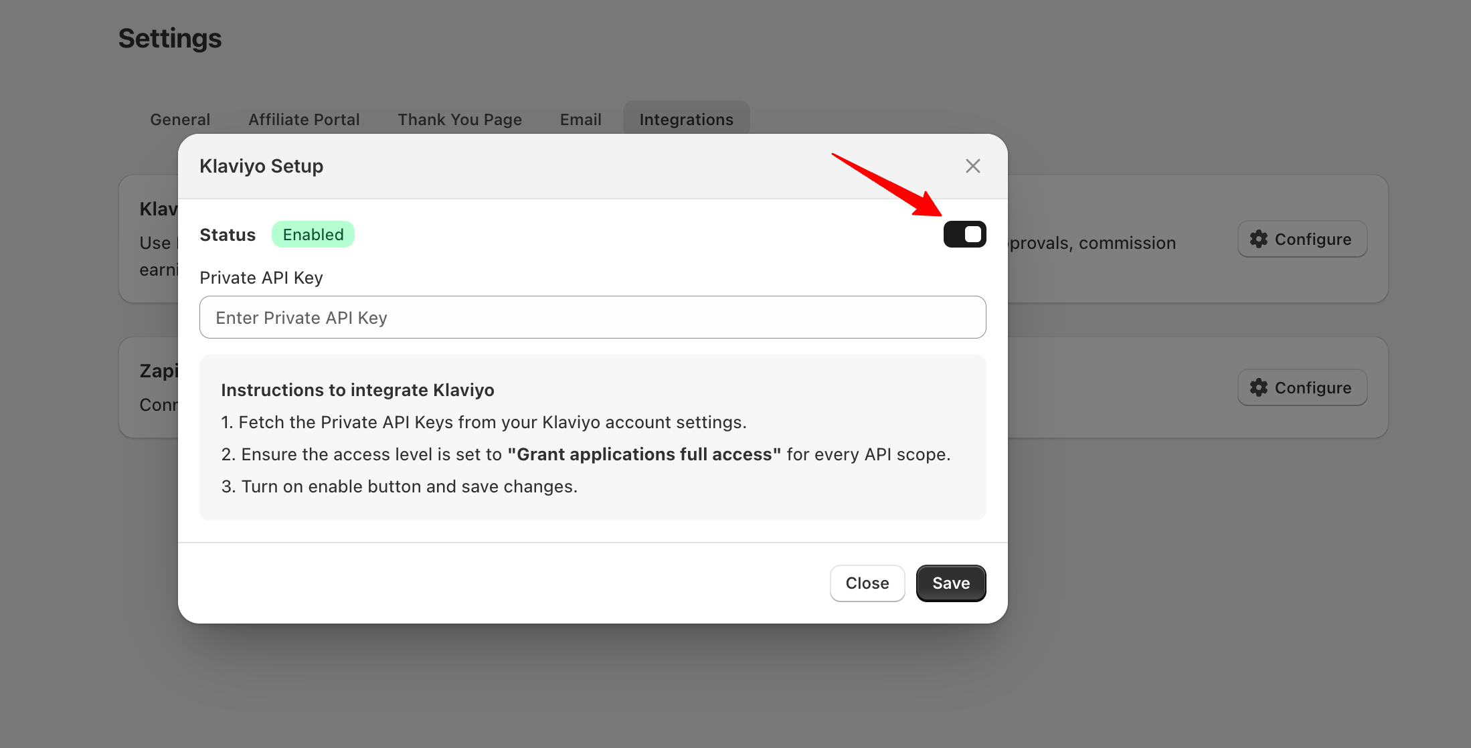Click the Private API Key label
Screen dimensions: 1471x748
click(261, 278)
